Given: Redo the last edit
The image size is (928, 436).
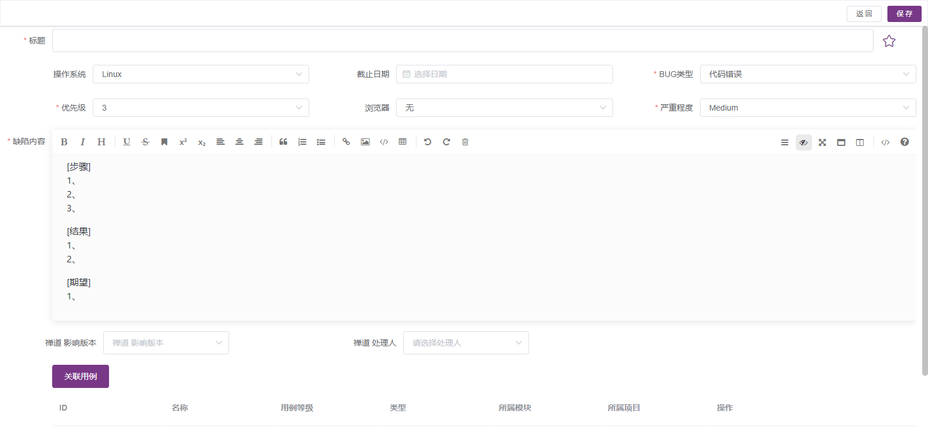Looking at the screenshot, I should [447, 142].
